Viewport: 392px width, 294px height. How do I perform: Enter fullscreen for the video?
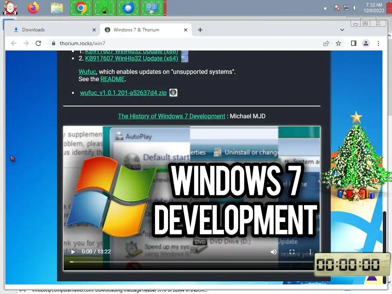click(x=292, y=252)
